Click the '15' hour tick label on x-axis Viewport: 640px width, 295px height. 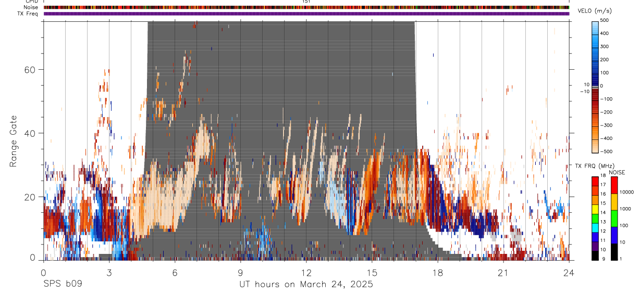[x=372, y=273]
